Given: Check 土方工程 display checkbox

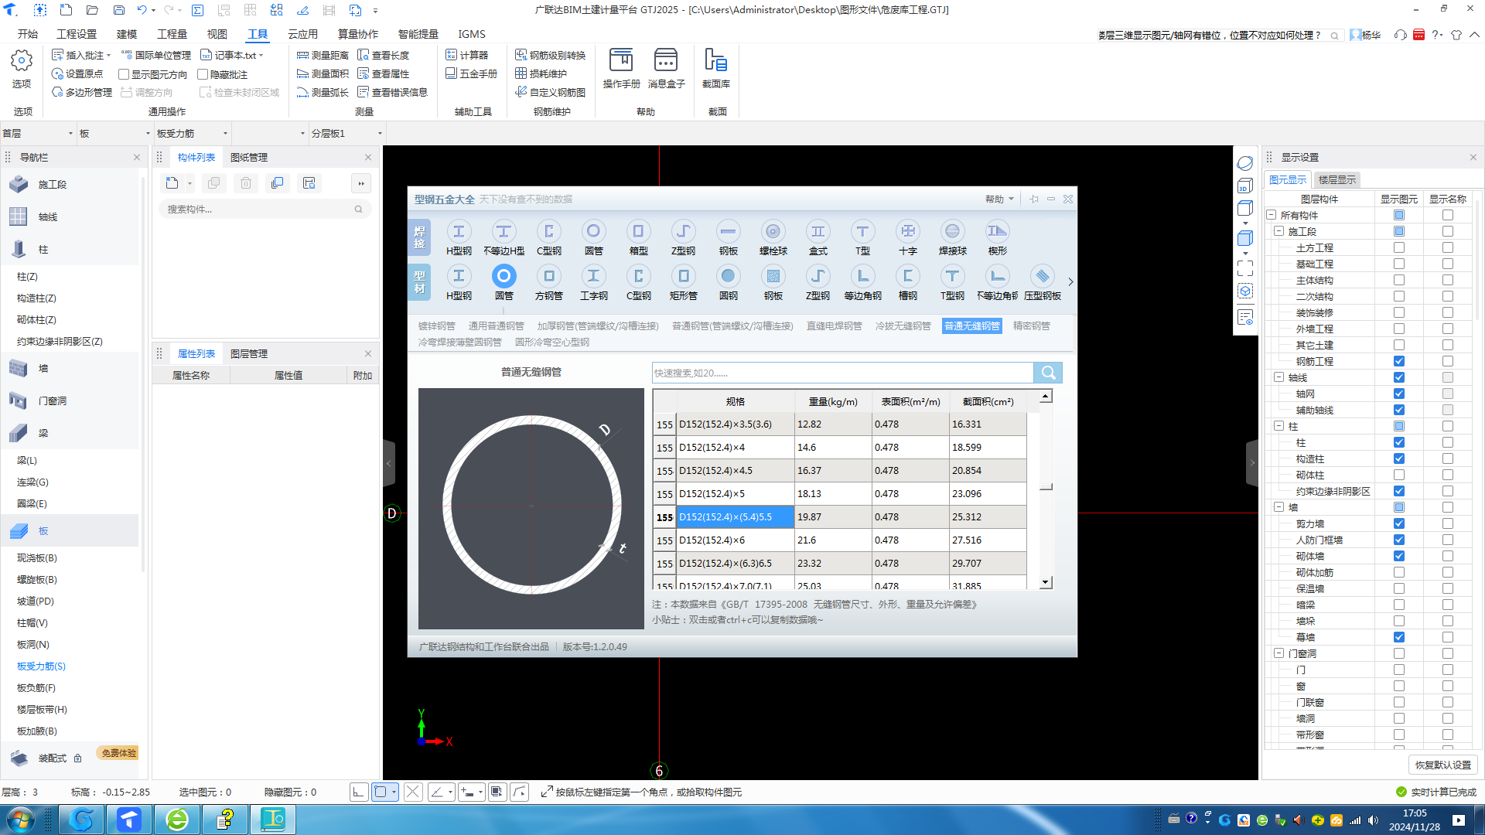Looking at the screenshot, I should tap(1399, 247).
